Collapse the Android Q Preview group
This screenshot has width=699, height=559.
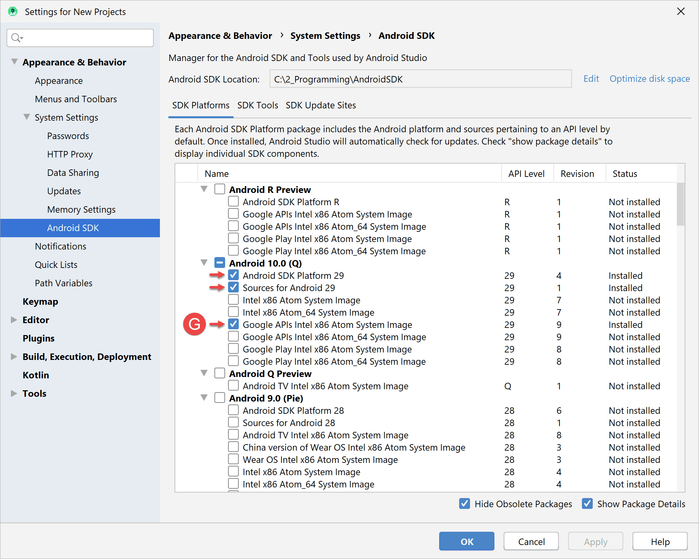(204, 373)
